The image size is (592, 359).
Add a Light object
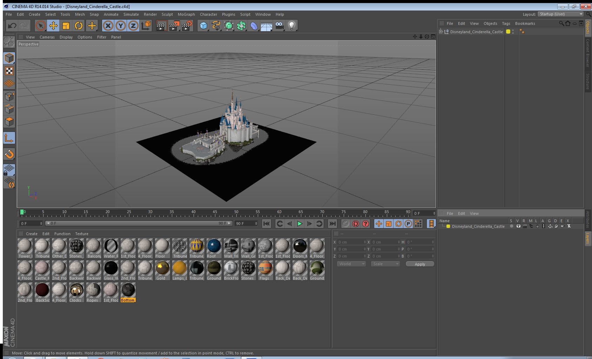click(292, 26)
